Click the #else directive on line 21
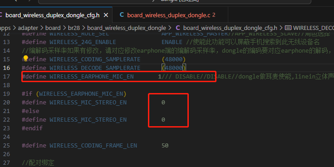The width and height of the screenshot is (334, 167). (x=30, y=111)
